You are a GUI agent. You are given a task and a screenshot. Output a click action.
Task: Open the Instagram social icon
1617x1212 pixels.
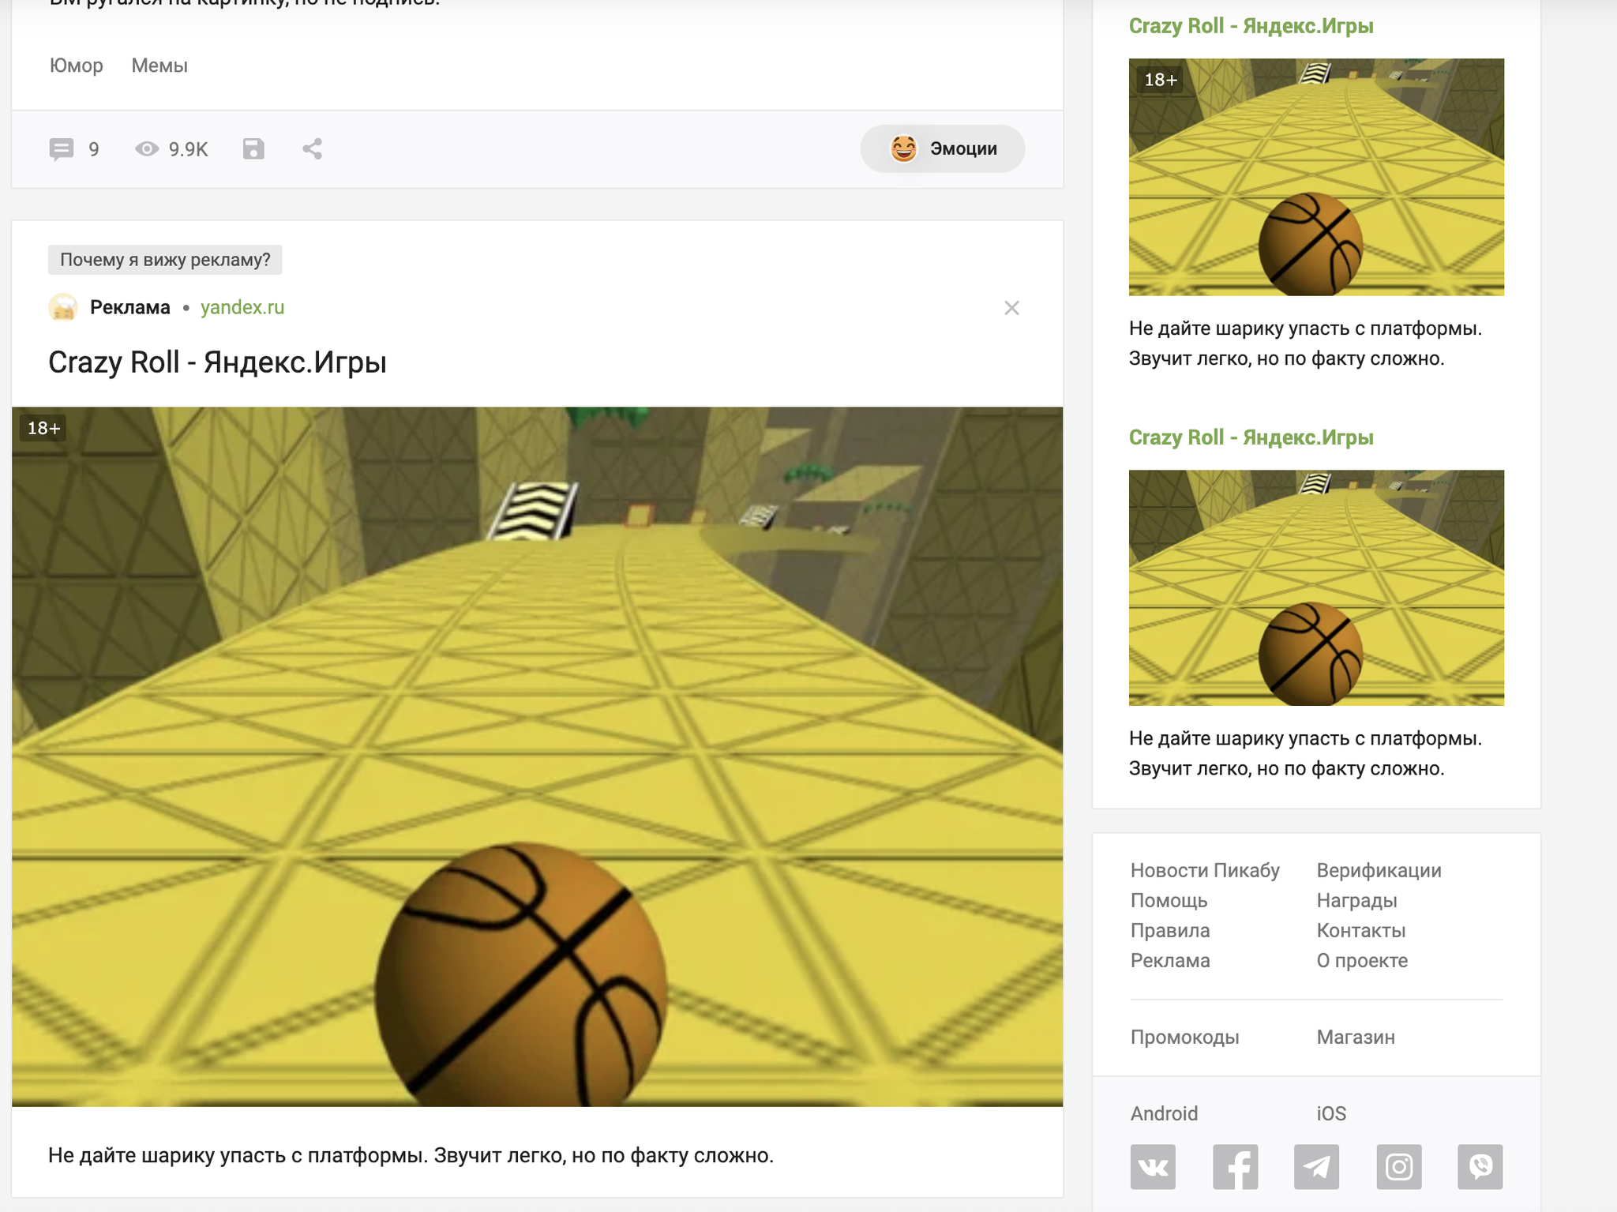point(1398,1166)
